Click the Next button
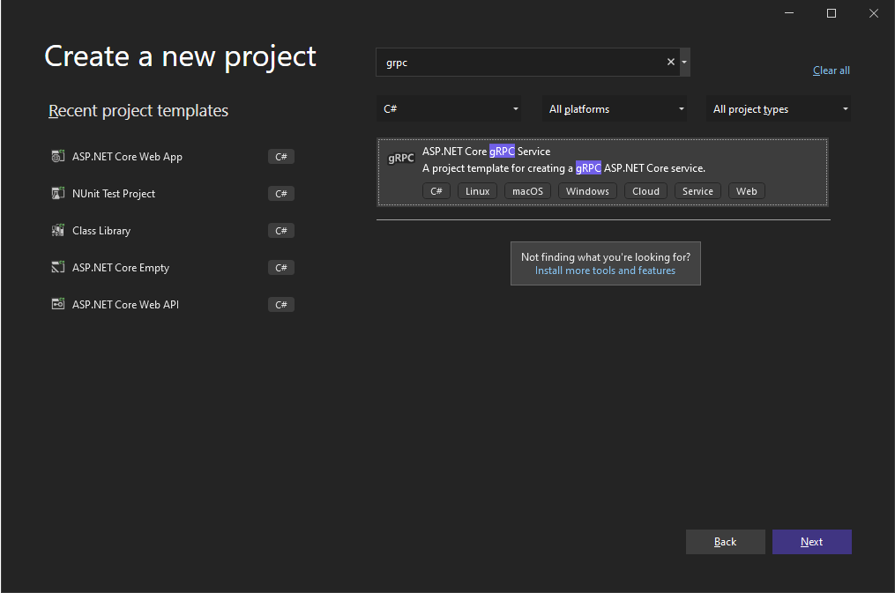 [811, 541]
